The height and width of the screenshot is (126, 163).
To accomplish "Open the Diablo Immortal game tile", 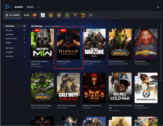I will pyautogui.click(x=68, y=44).
